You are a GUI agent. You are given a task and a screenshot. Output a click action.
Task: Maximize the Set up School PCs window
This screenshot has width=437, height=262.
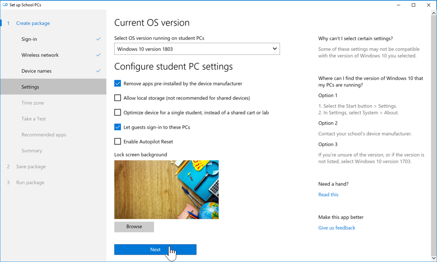[x=413, y=5]
